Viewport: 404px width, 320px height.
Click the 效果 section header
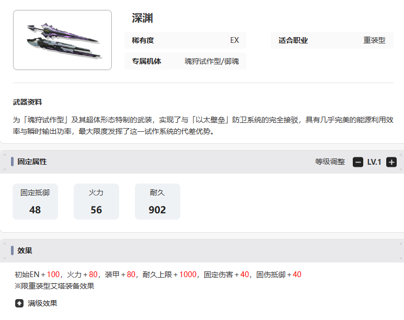click(25, 251)
